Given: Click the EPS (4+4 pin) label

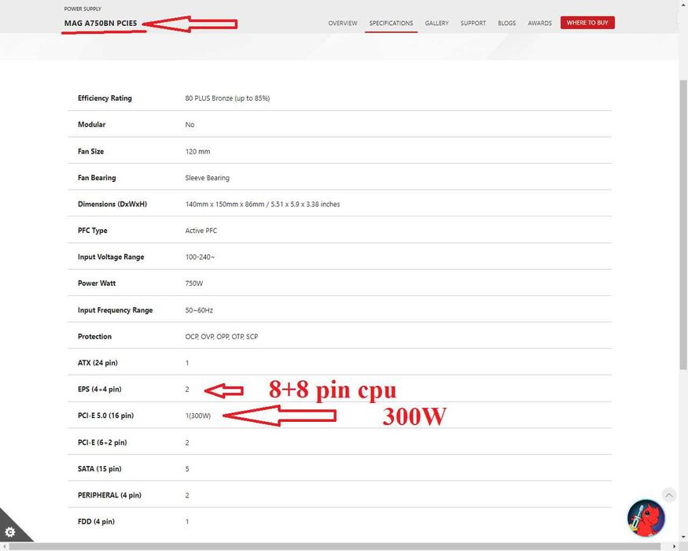Looking at the screenshot, I should [x=100, y=389].
